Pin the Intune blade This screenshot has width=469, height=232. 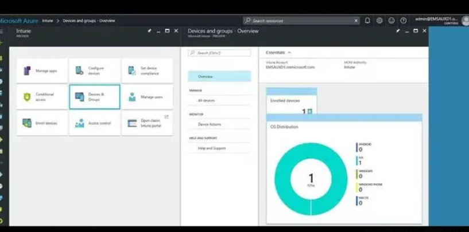click(x=150, y=31)
